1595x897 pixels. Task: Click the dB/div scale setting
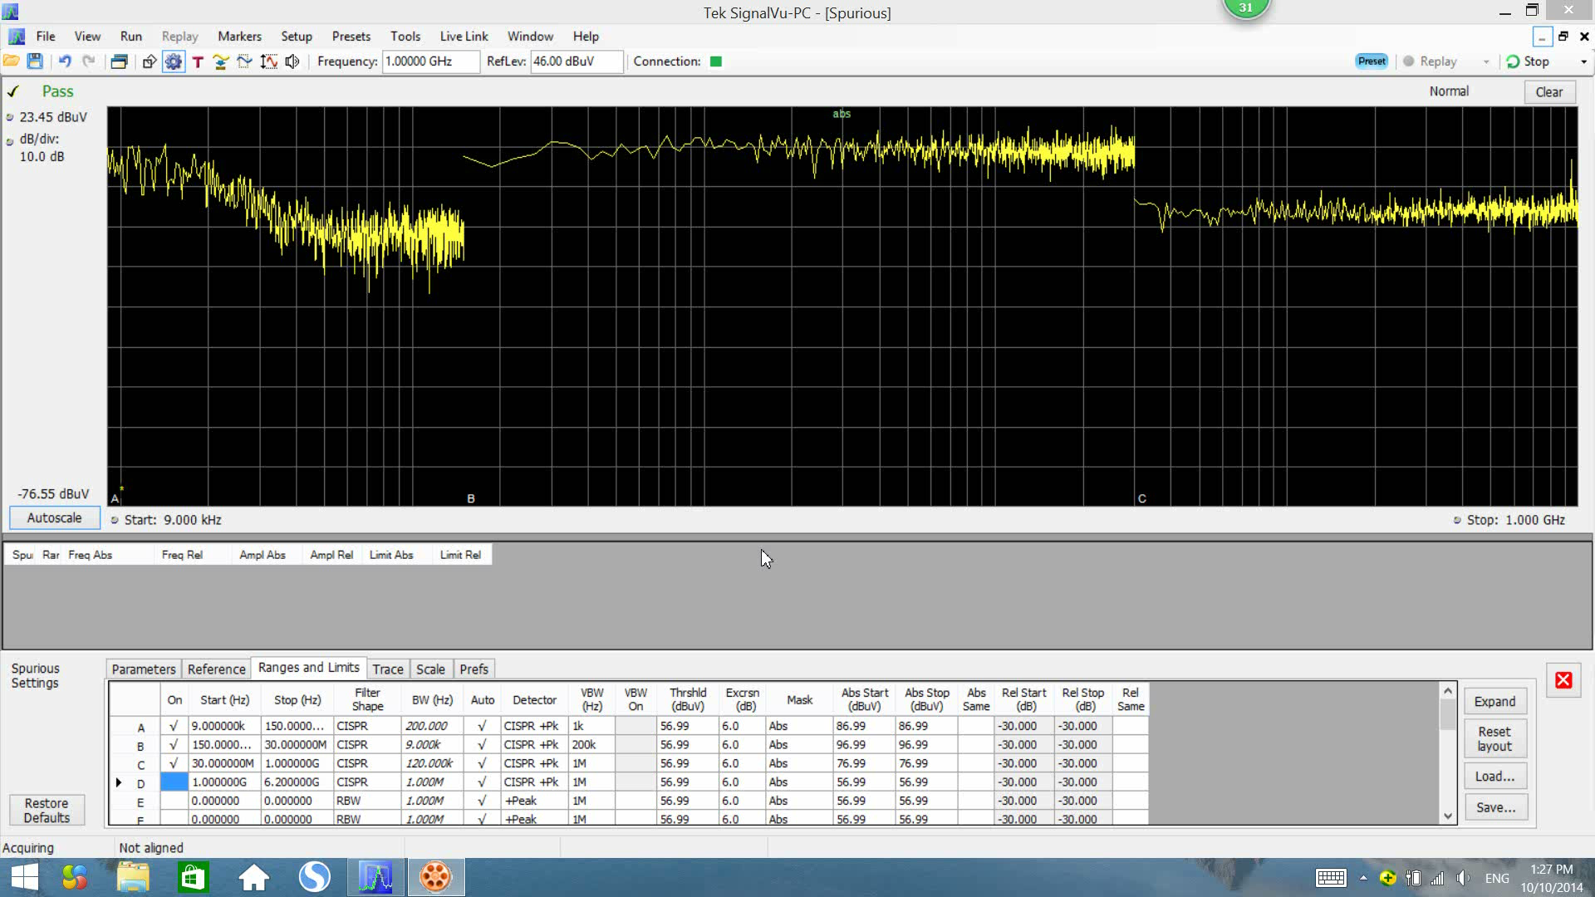[x=42, y=148]
